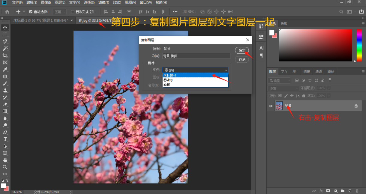Viewport: 366px width, 194px height.
Task: Add a layer mask icon
Action: 328,191
